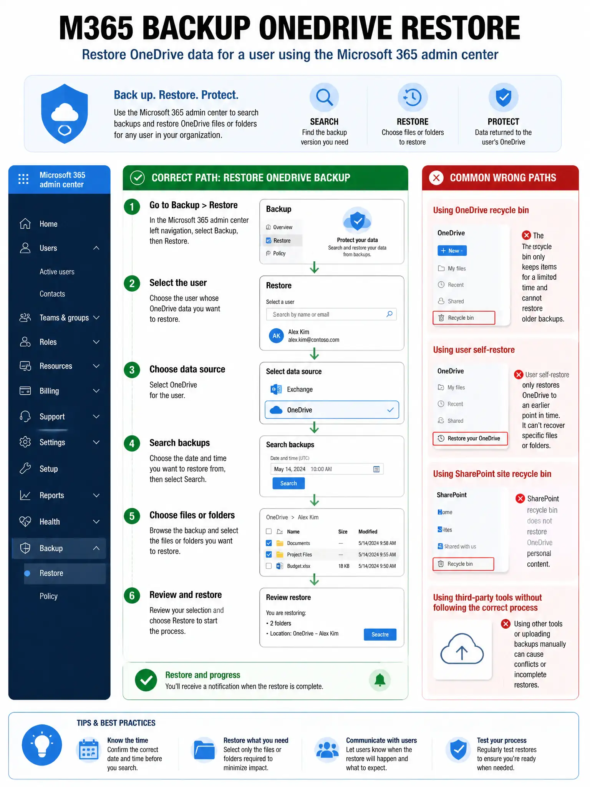Viewport: 590px width, 787px height.
Task: Collapse the Backup section chevron
Action: 96,548
